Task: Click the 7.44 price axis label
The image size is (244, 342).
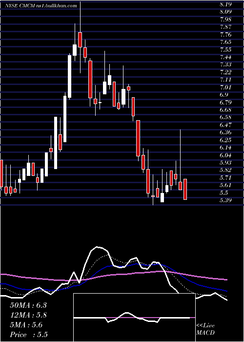Action: (225, 57)
